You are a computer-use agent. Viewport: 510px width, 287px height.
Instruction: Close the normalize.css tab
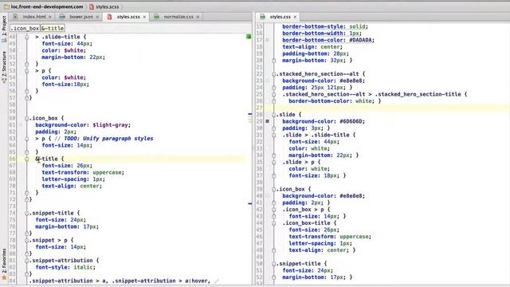(198, 17)
